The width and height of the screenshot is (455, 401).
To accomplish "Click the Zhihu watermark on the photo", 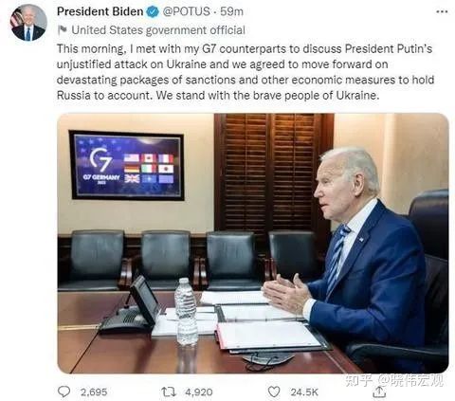I will [394, 380].
